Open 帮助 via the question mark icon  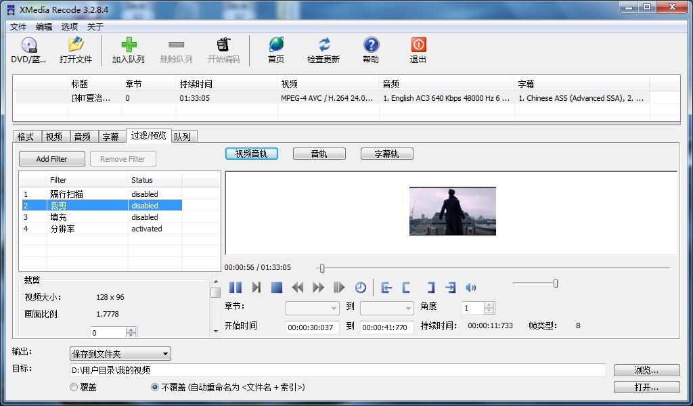tap(371, 45)
